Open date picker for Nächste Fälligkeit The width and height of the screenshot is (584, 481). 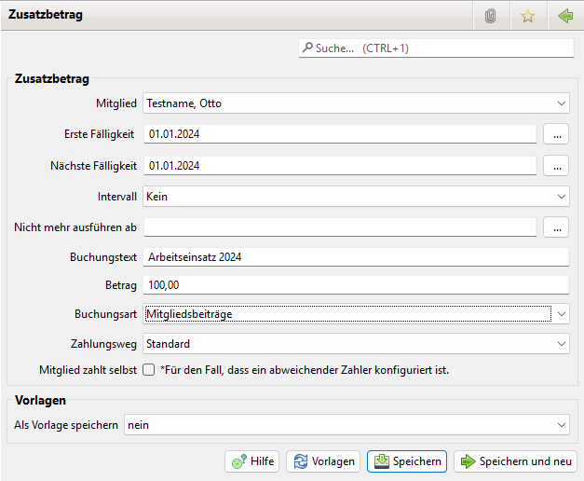pos(556,166)
